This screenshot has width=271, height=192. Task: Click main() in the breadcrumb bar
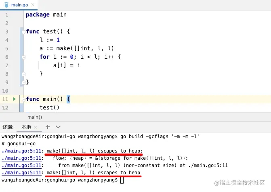tap(35, 117)
